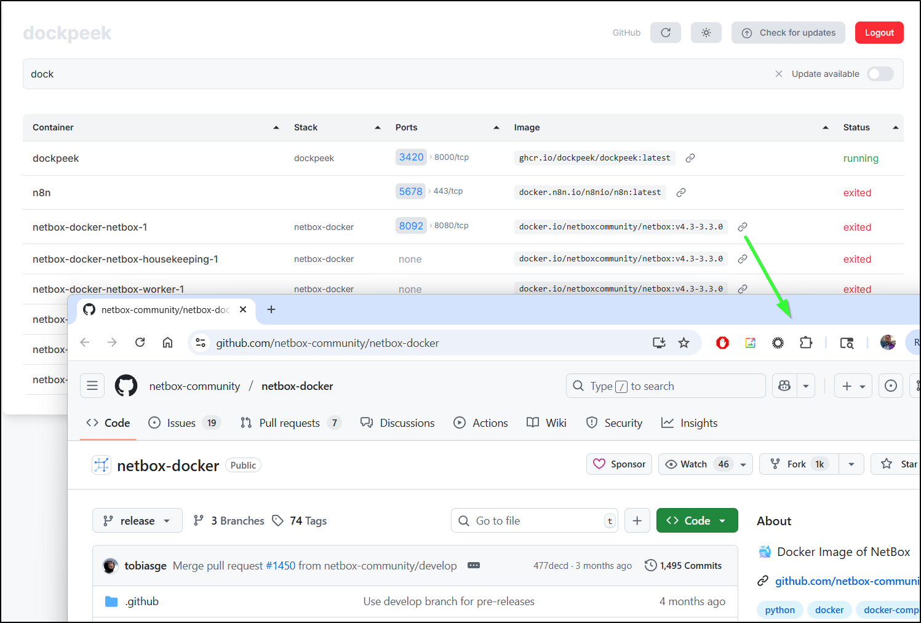Toggle the dockpeek light/dark theme button

[x=706, y=33]
